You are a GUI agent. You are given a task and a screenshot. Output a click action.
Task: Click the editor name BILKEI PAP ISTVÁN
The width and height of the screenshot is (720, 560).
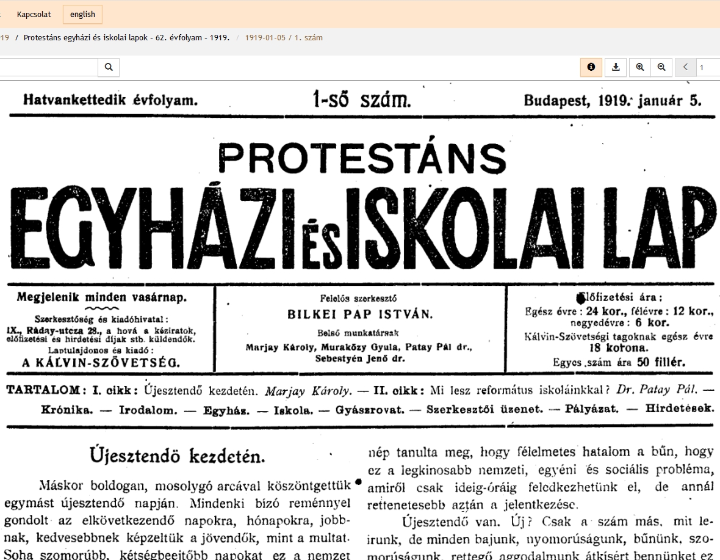359,315
